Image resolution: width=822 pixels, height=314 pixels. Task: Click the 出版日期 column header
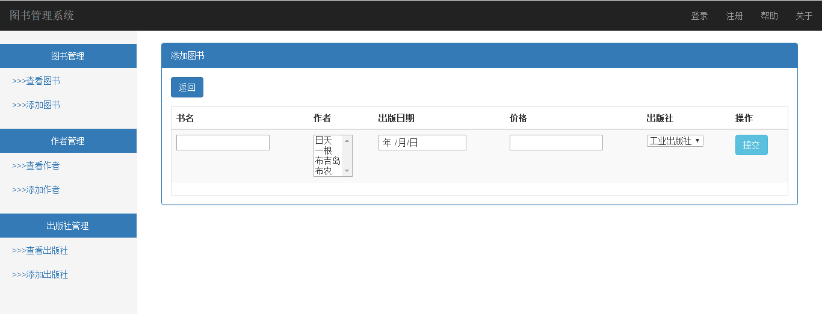396,118
